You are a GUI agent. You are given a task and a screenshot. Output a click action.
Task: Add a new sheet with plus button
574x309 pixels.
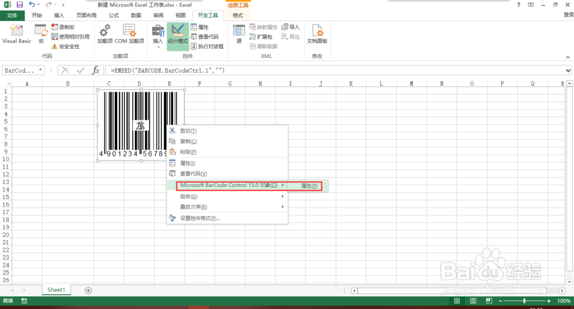pos(88,290)
